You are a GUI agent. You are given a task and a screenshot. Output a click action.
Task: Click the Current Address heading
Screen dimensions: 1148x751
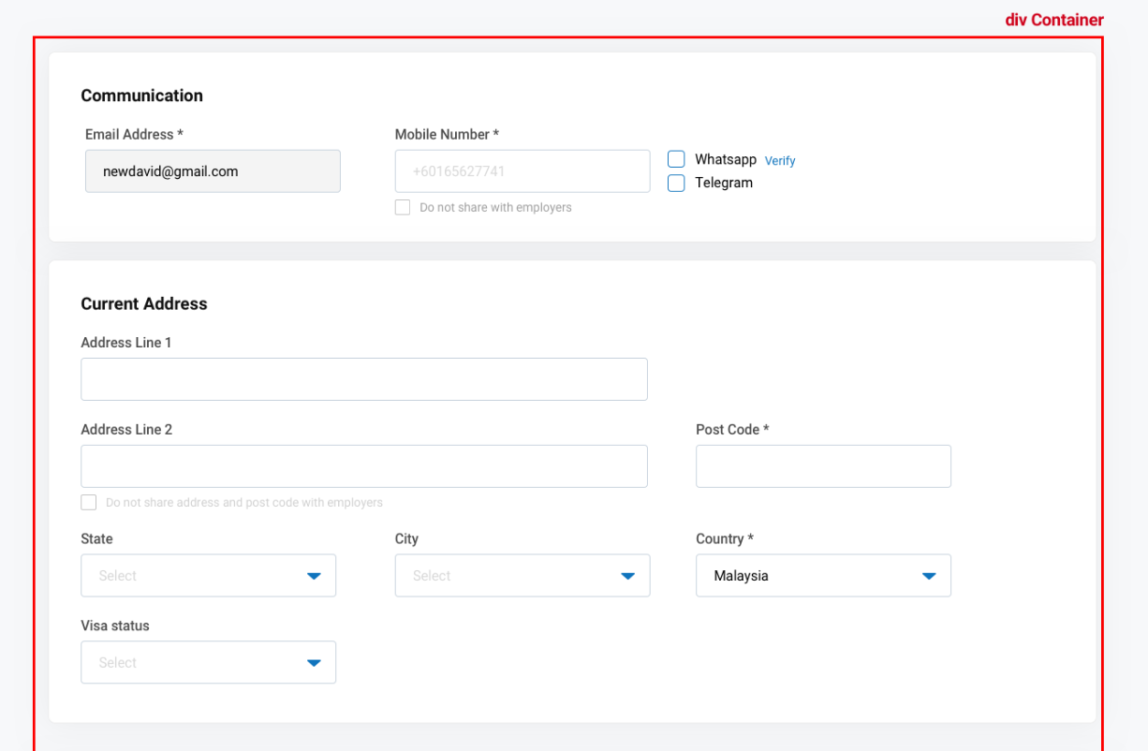pos(144,303)
